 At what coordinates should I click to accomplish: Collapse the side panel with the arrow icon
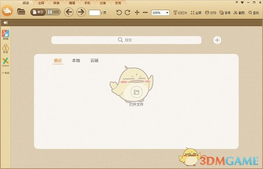[x=6, y=23]
